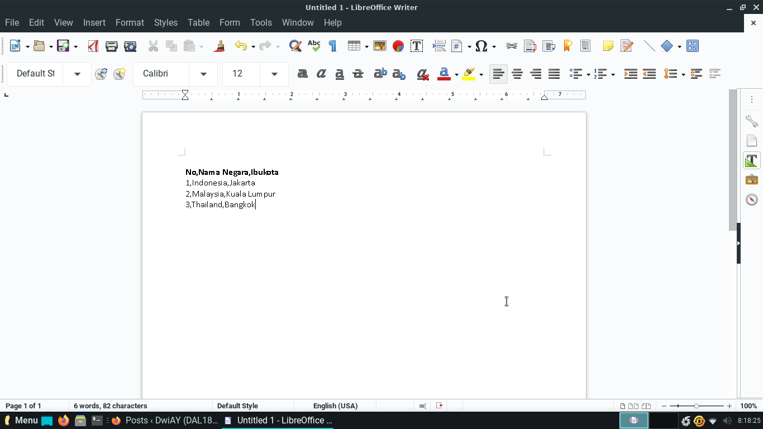Open the font name dropdown

[203, 73]
